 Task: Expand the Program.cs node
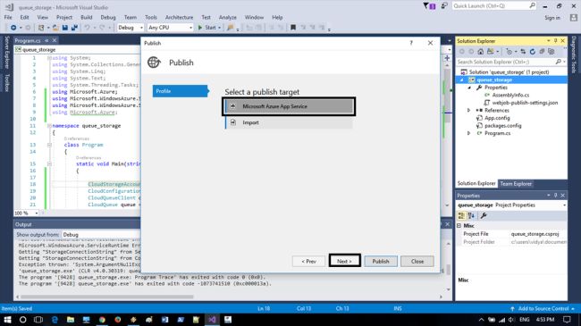469,133
